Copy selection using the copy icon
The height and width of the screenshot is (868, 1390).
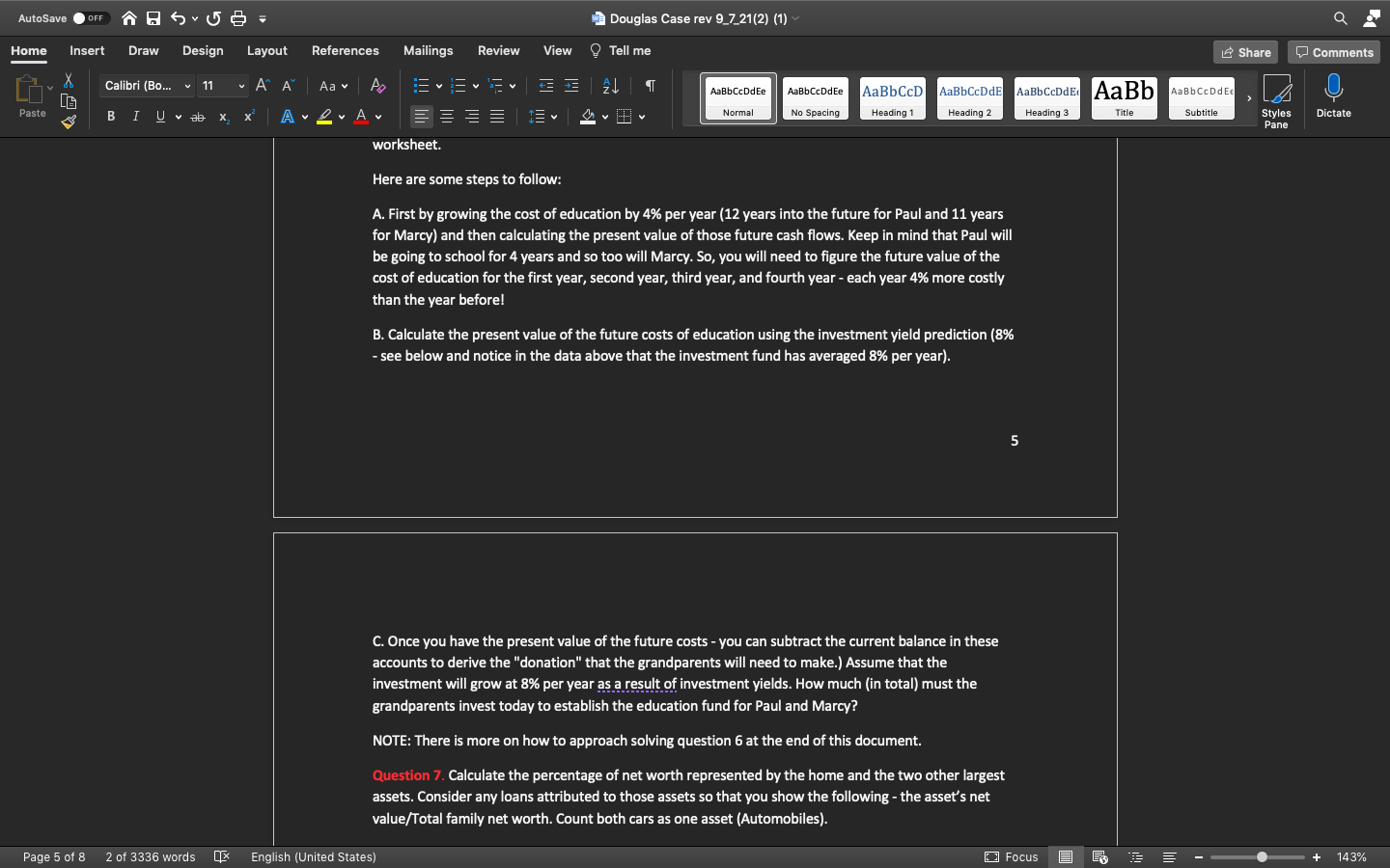[69, 101]
